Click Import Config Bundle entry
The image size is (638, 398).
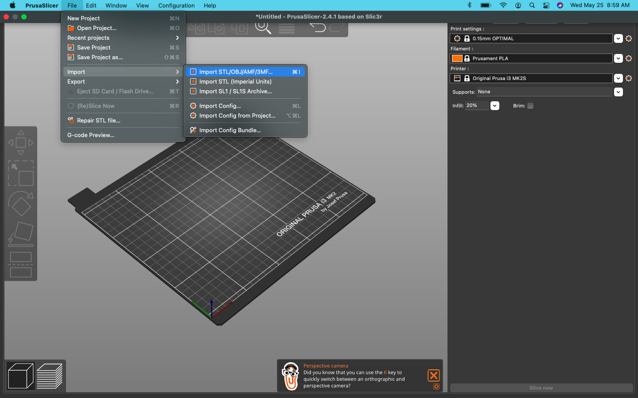(x=245, y=130)
